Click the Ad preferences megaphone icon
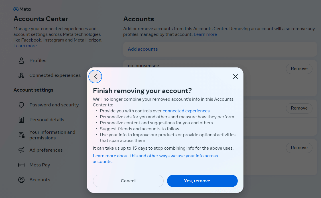 pos(21,150)
